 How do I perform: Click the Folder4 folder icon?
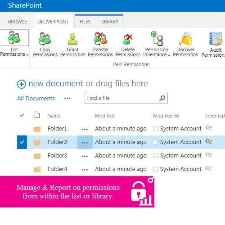tap(37, 169)
